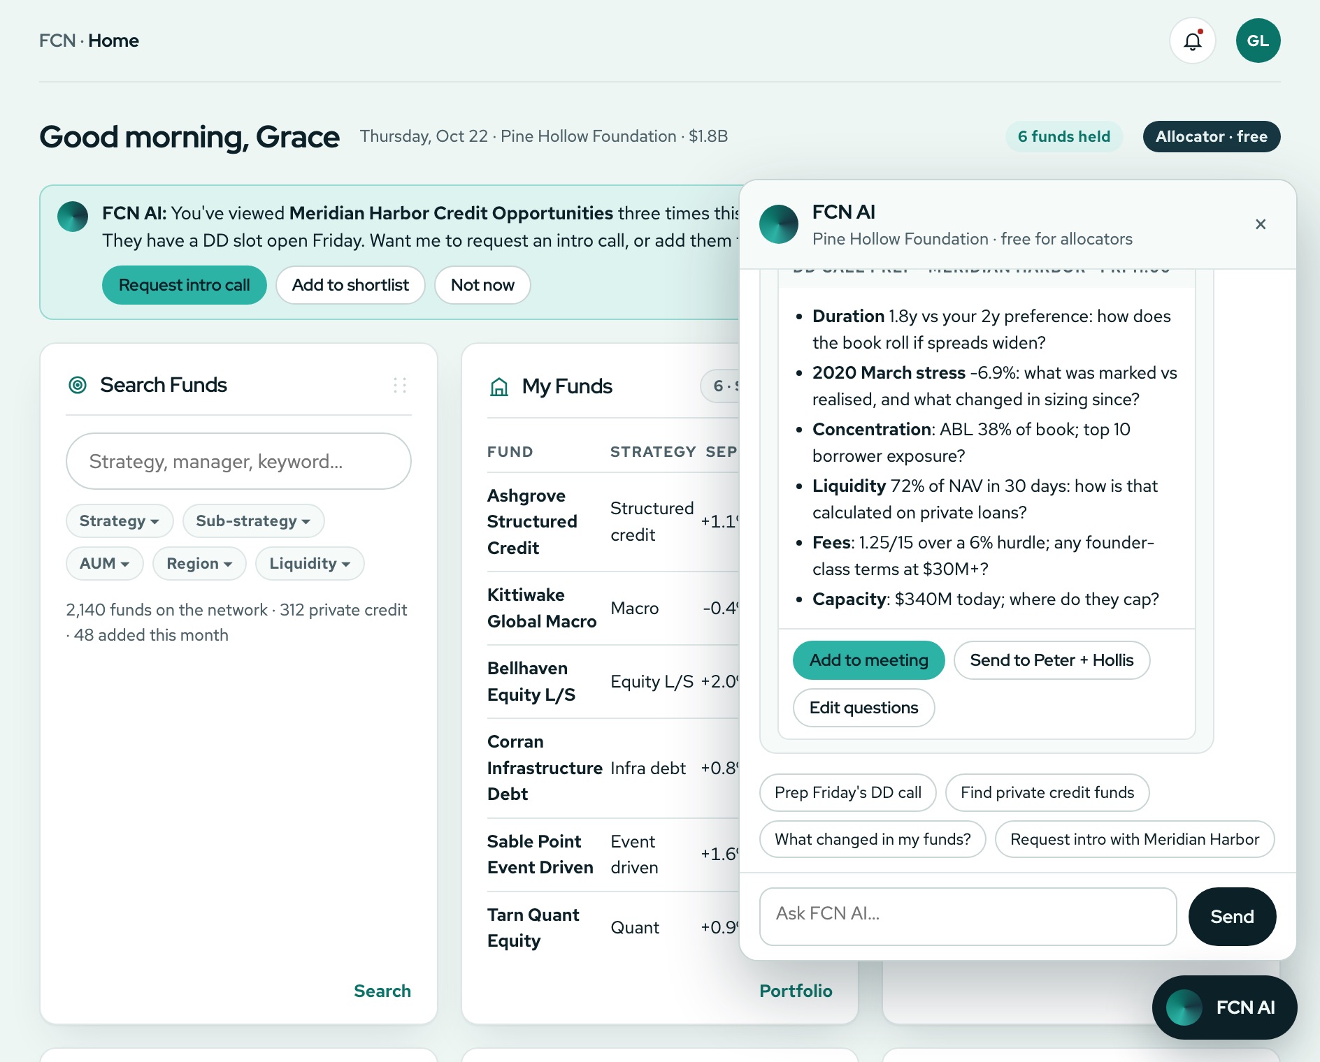1320x1062 pixels.
Task: Open Corran Infrastructure Debt fund row
Action: pos(613,769)
